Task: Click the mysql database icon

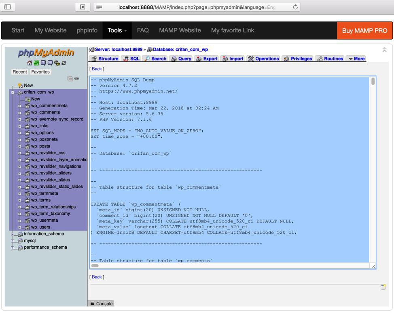Action: point(20,241)
